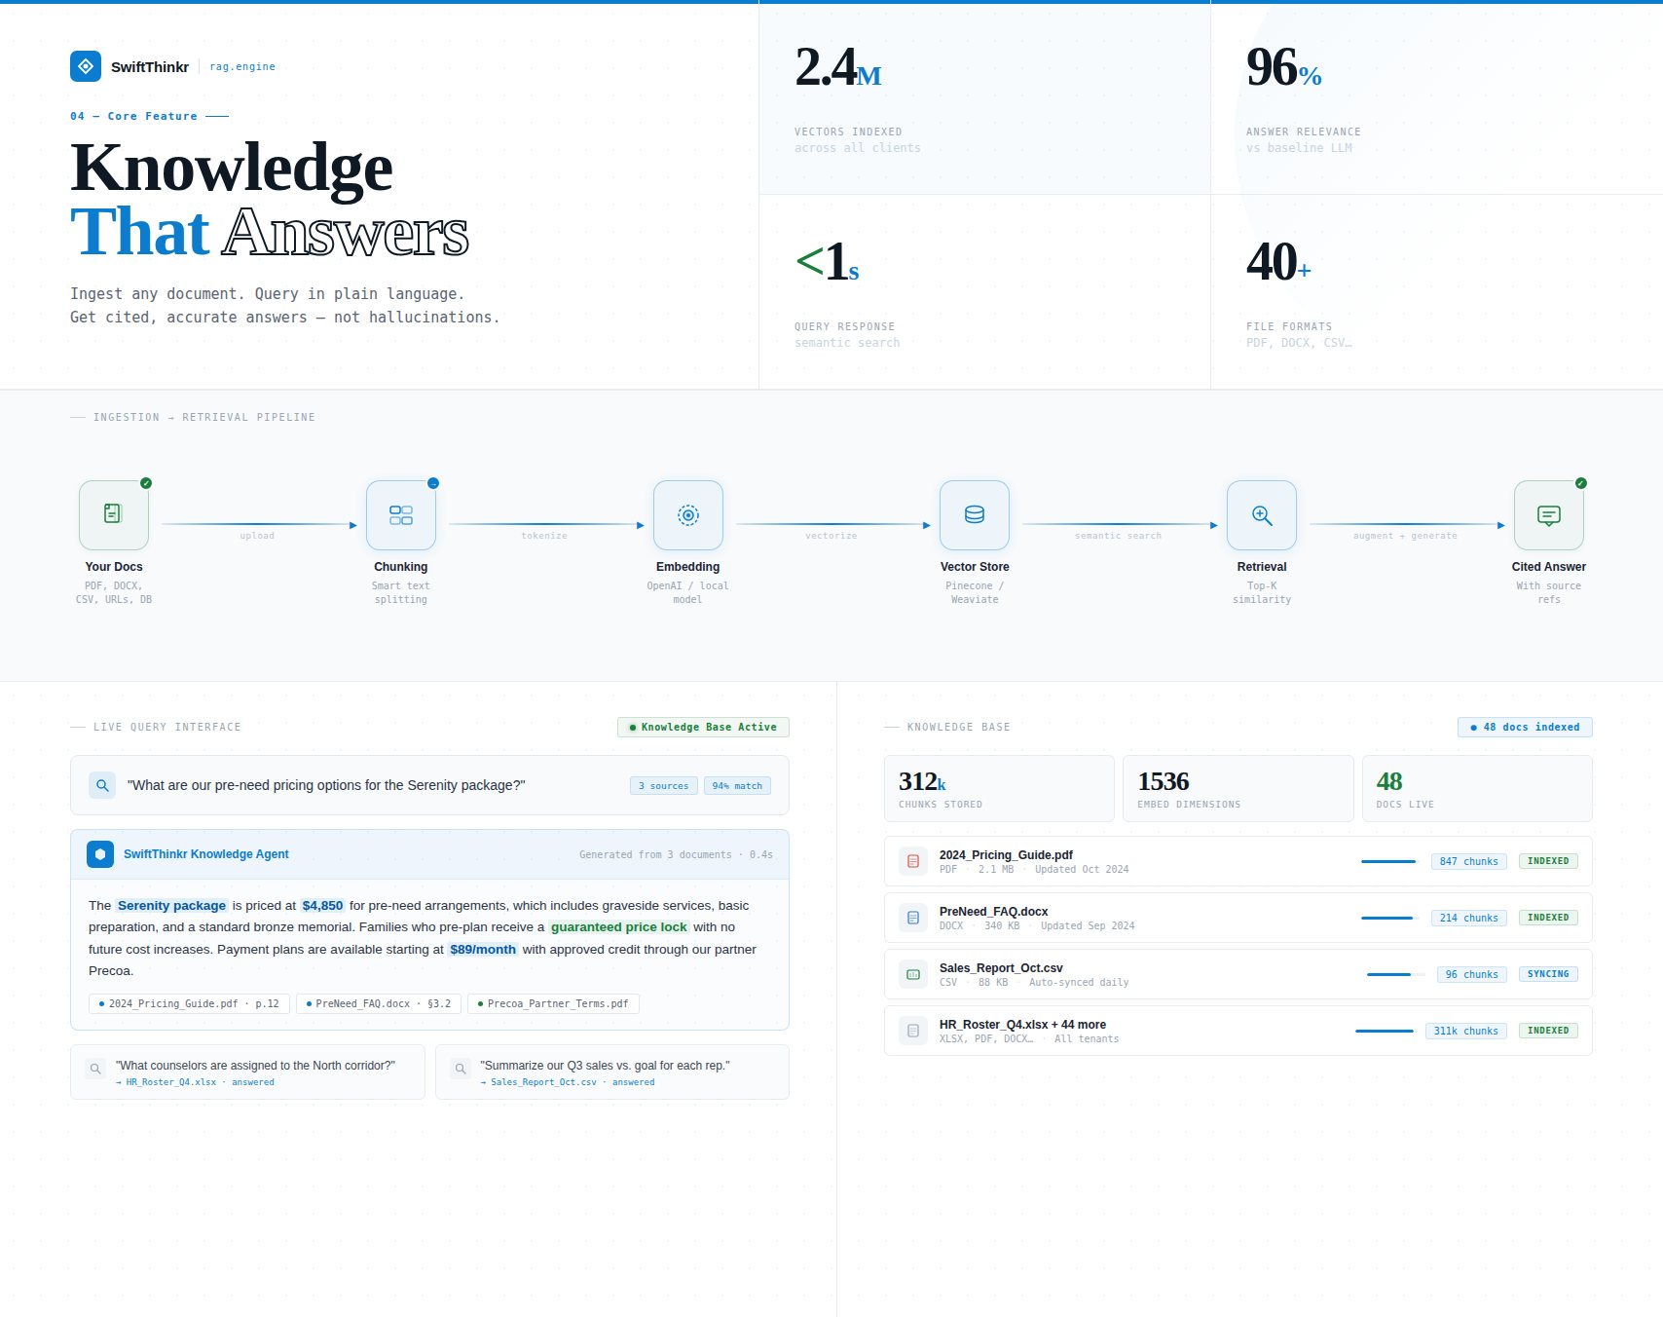Screen dimensions: 1663x1317
Task: Select the Chunking pipeline step icon
Action: pos(401,515)
